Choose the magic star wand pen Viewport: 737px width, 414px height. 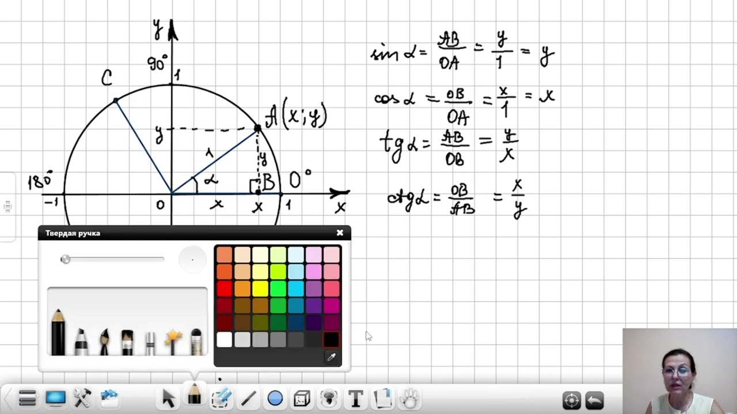pyautogui.click(x=173, y=342)
